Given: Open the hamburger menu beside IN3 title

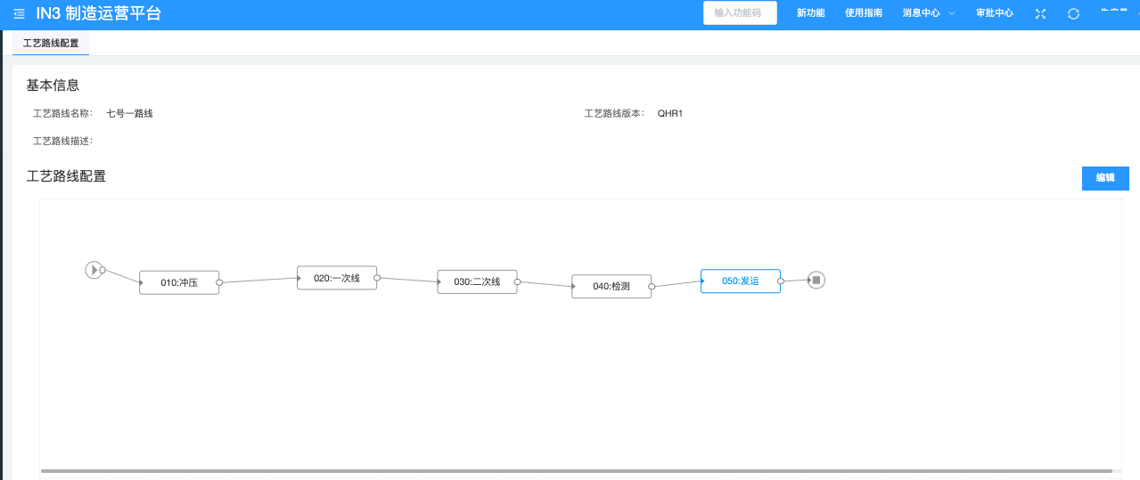Looking at the screenshot, I should [19, 13].
